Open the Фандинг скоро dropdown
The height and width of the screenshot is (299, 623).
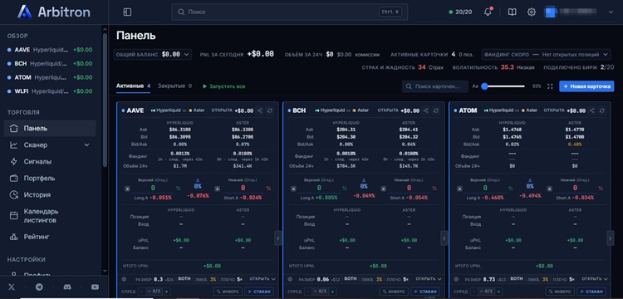tap(546, 54)
